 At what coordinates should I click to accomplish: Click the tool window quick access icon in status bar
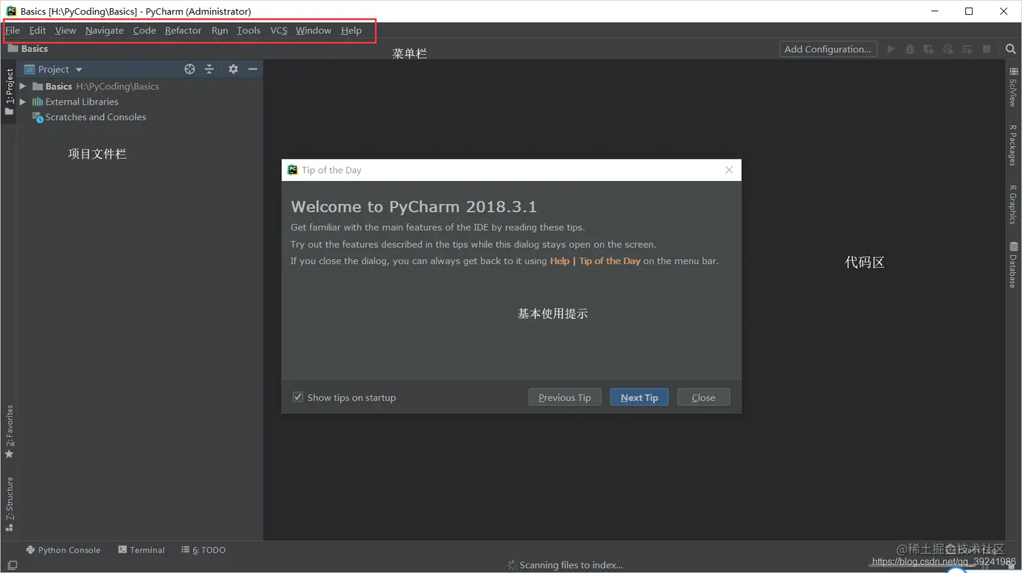coord(12,566)
